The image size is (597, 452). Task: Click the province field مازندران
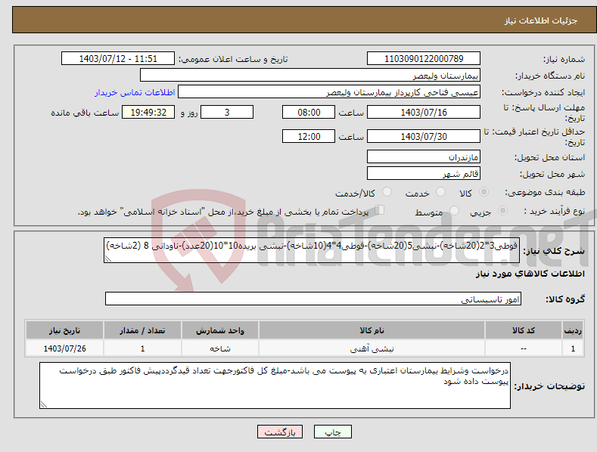coord(424,156)
